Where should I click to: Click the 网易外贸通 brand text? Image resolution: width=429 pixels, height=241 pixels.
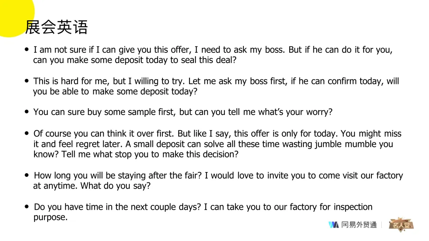click(359, 225)
